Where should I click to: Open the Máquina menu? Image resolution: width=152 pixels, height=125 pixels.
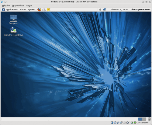(6, 5)
